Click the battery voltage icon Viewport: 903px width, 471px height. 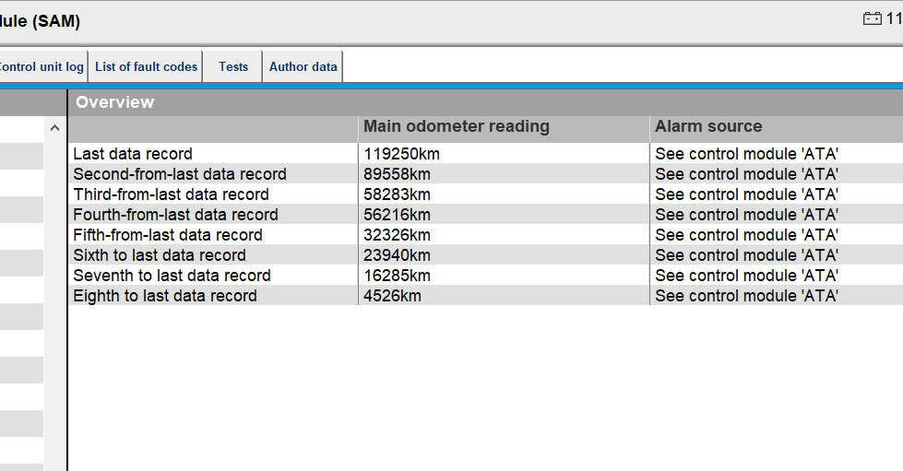[872, 18]
